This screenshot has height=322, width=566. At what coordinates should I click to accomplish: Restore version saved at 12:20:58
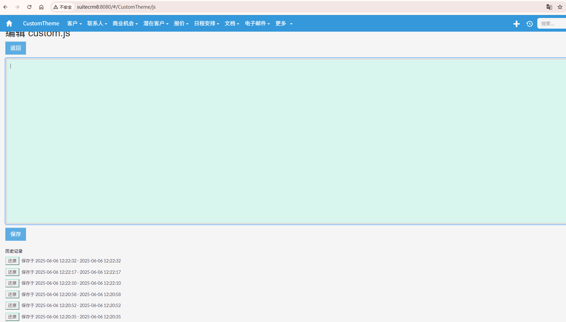(12, 294)
